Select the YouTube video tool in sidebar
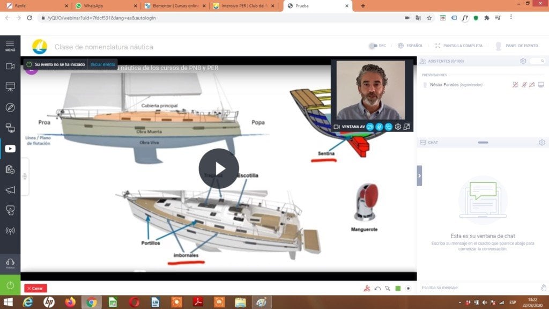 pos(10,149)
